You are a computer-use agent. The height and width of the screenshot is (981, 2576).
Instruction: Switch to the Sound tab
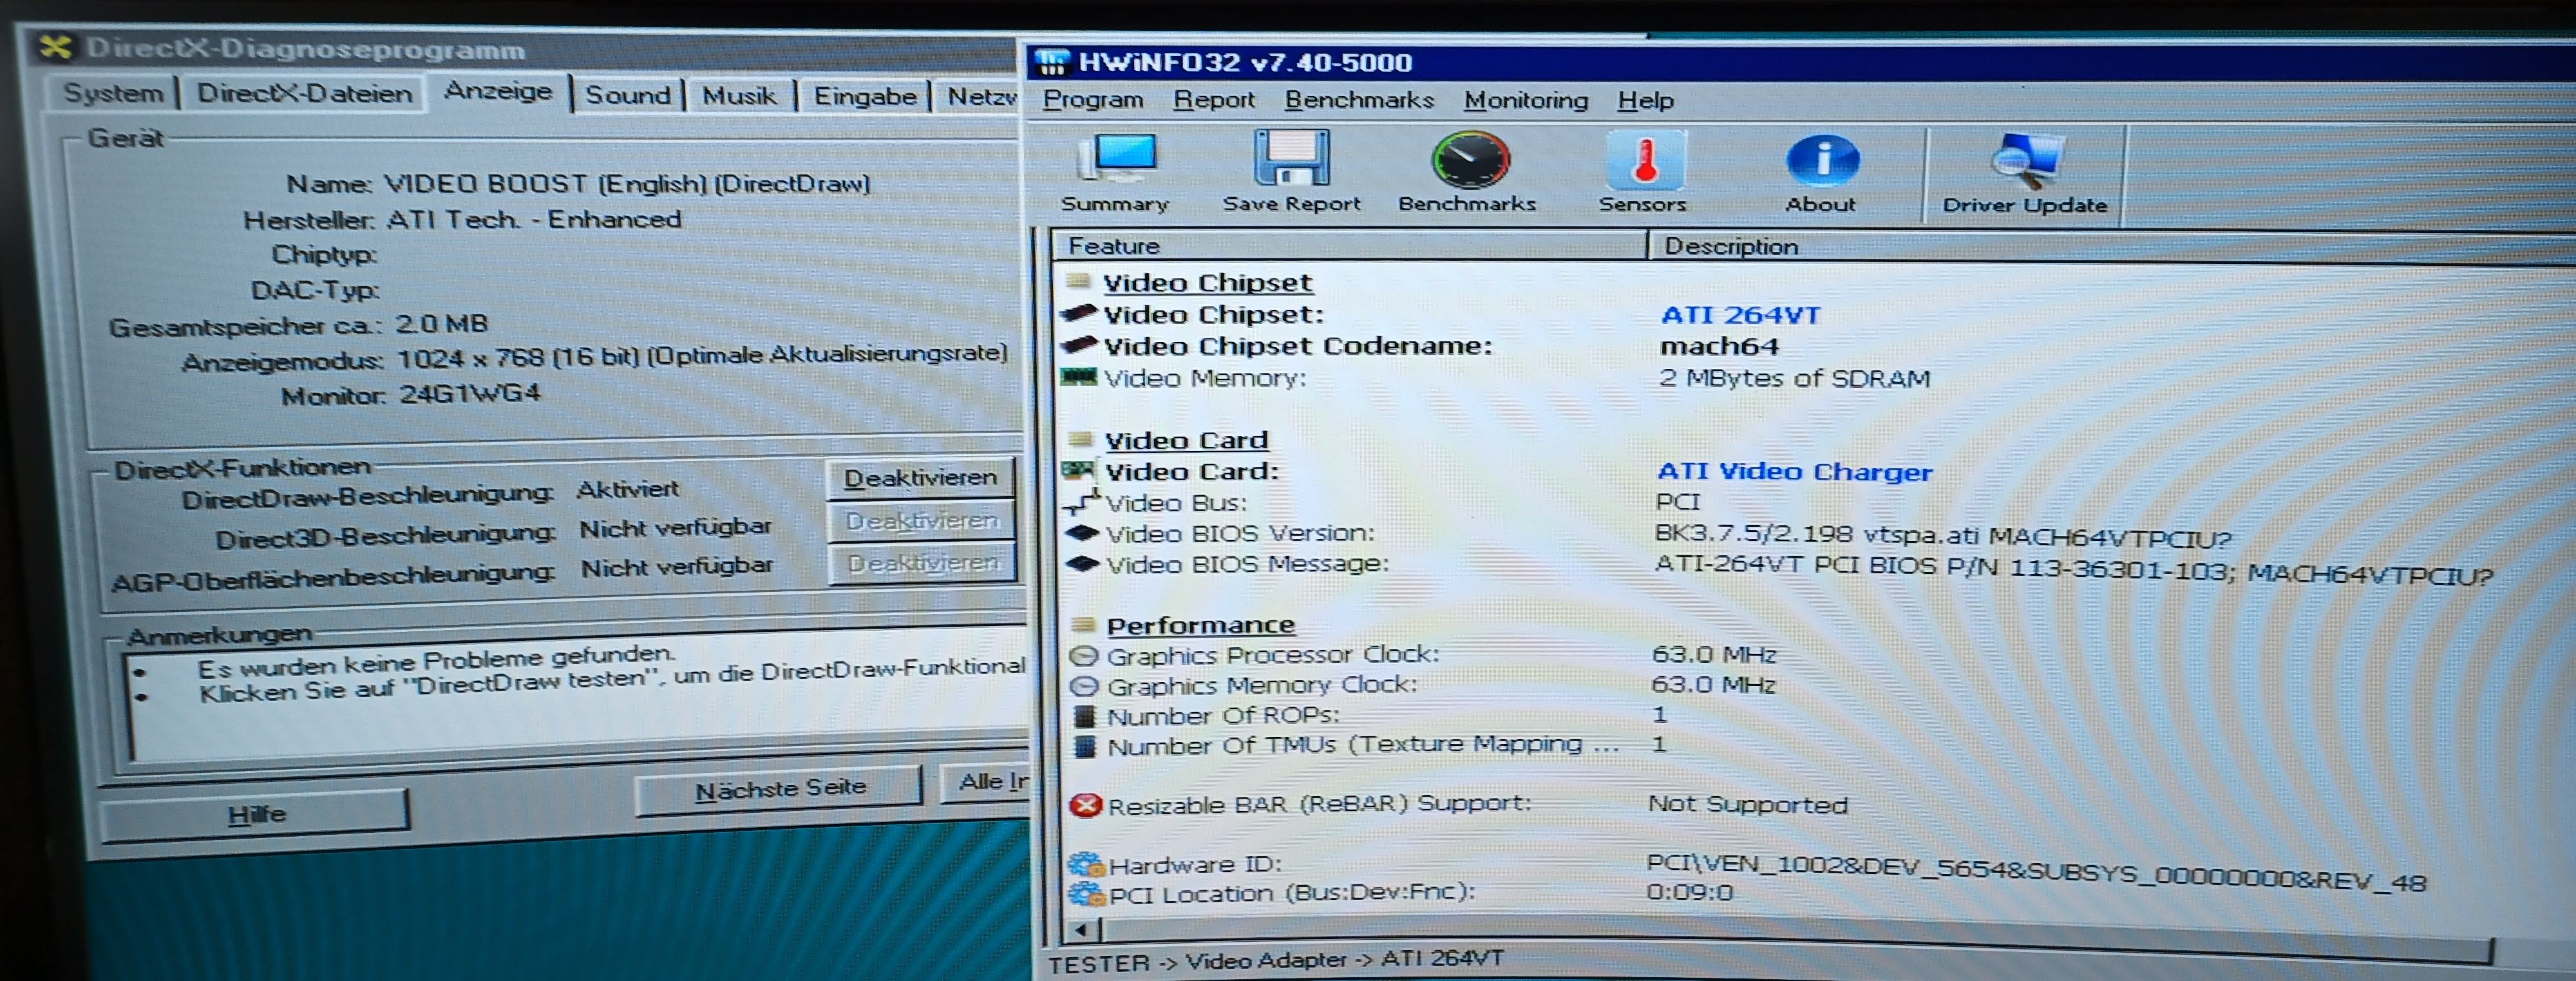[628, 95]
